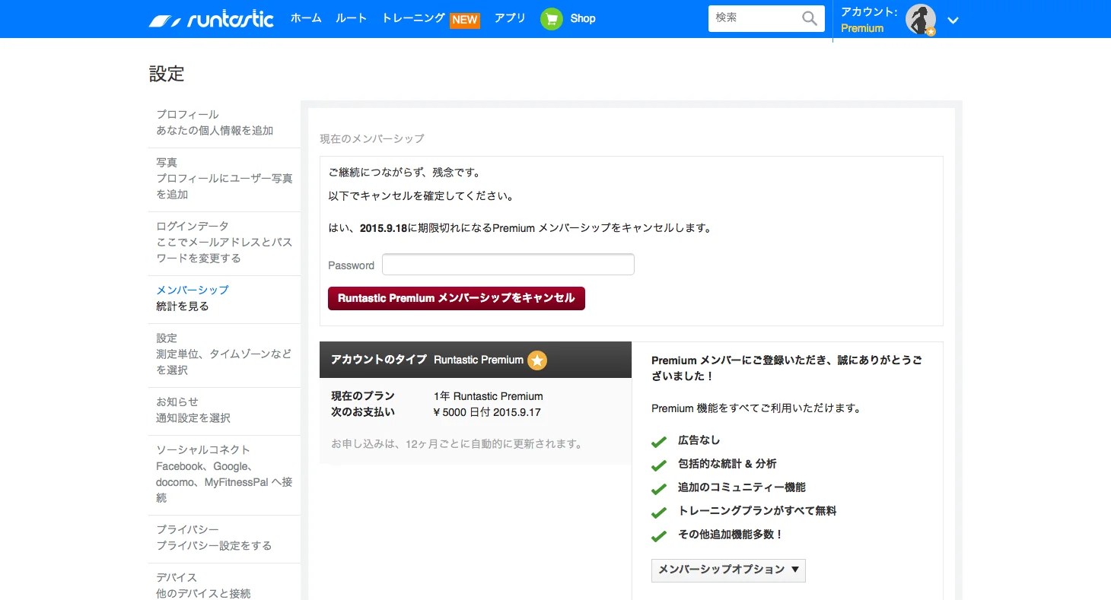The width and height of the screenshot is (1111, 600).
Task: Click the Runtastic logo in header
Action: pyautogui.click(x=211, y=19)
